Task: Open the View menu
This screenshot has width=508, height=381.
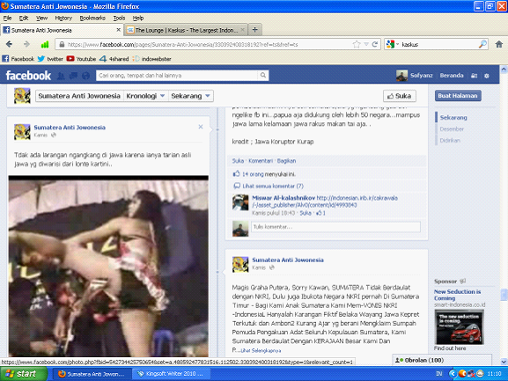Action: [x=41, y=18]
